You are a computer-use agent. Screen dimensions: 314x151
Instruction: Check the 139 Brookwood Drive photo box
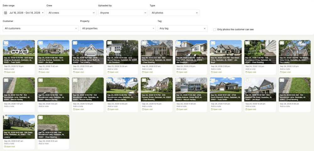(x=247, y=43)
